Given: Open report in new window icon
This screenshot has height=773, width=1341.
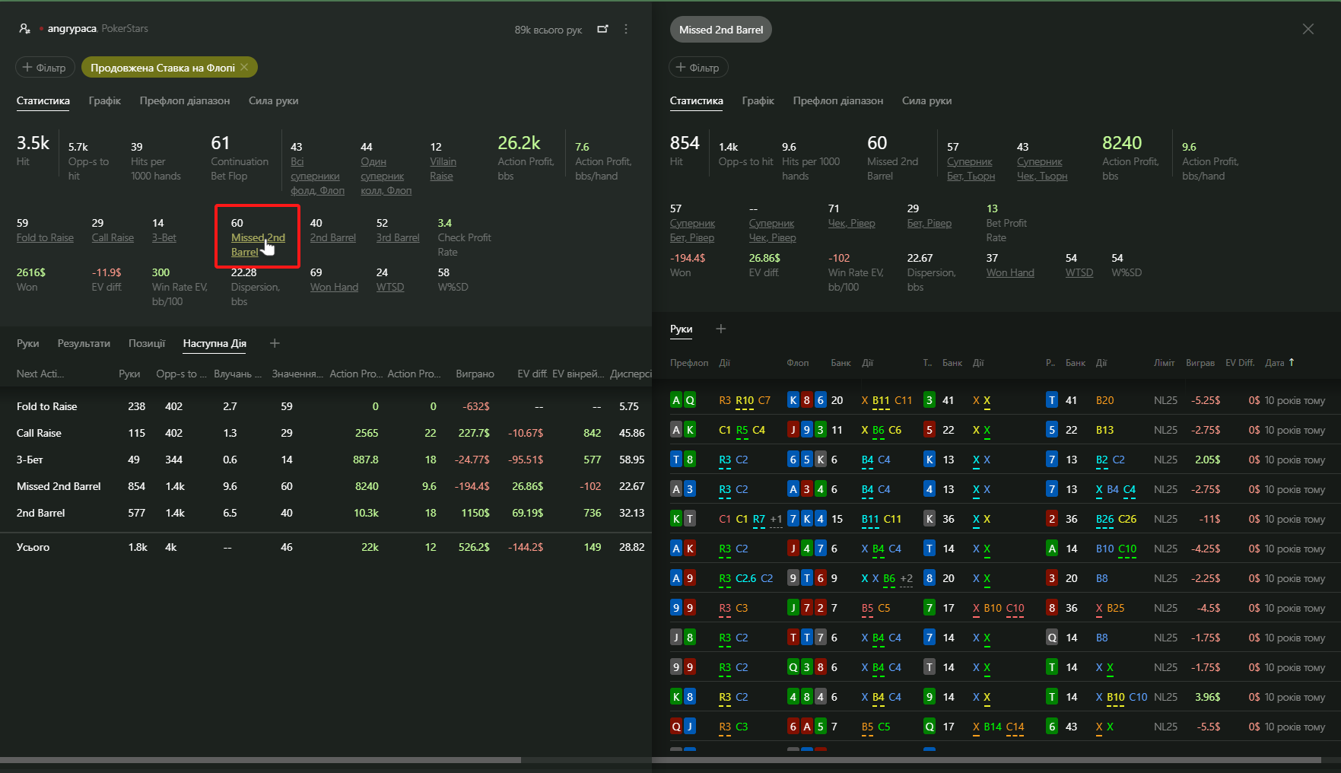Looking at the screenshot, I should point(602,29).
